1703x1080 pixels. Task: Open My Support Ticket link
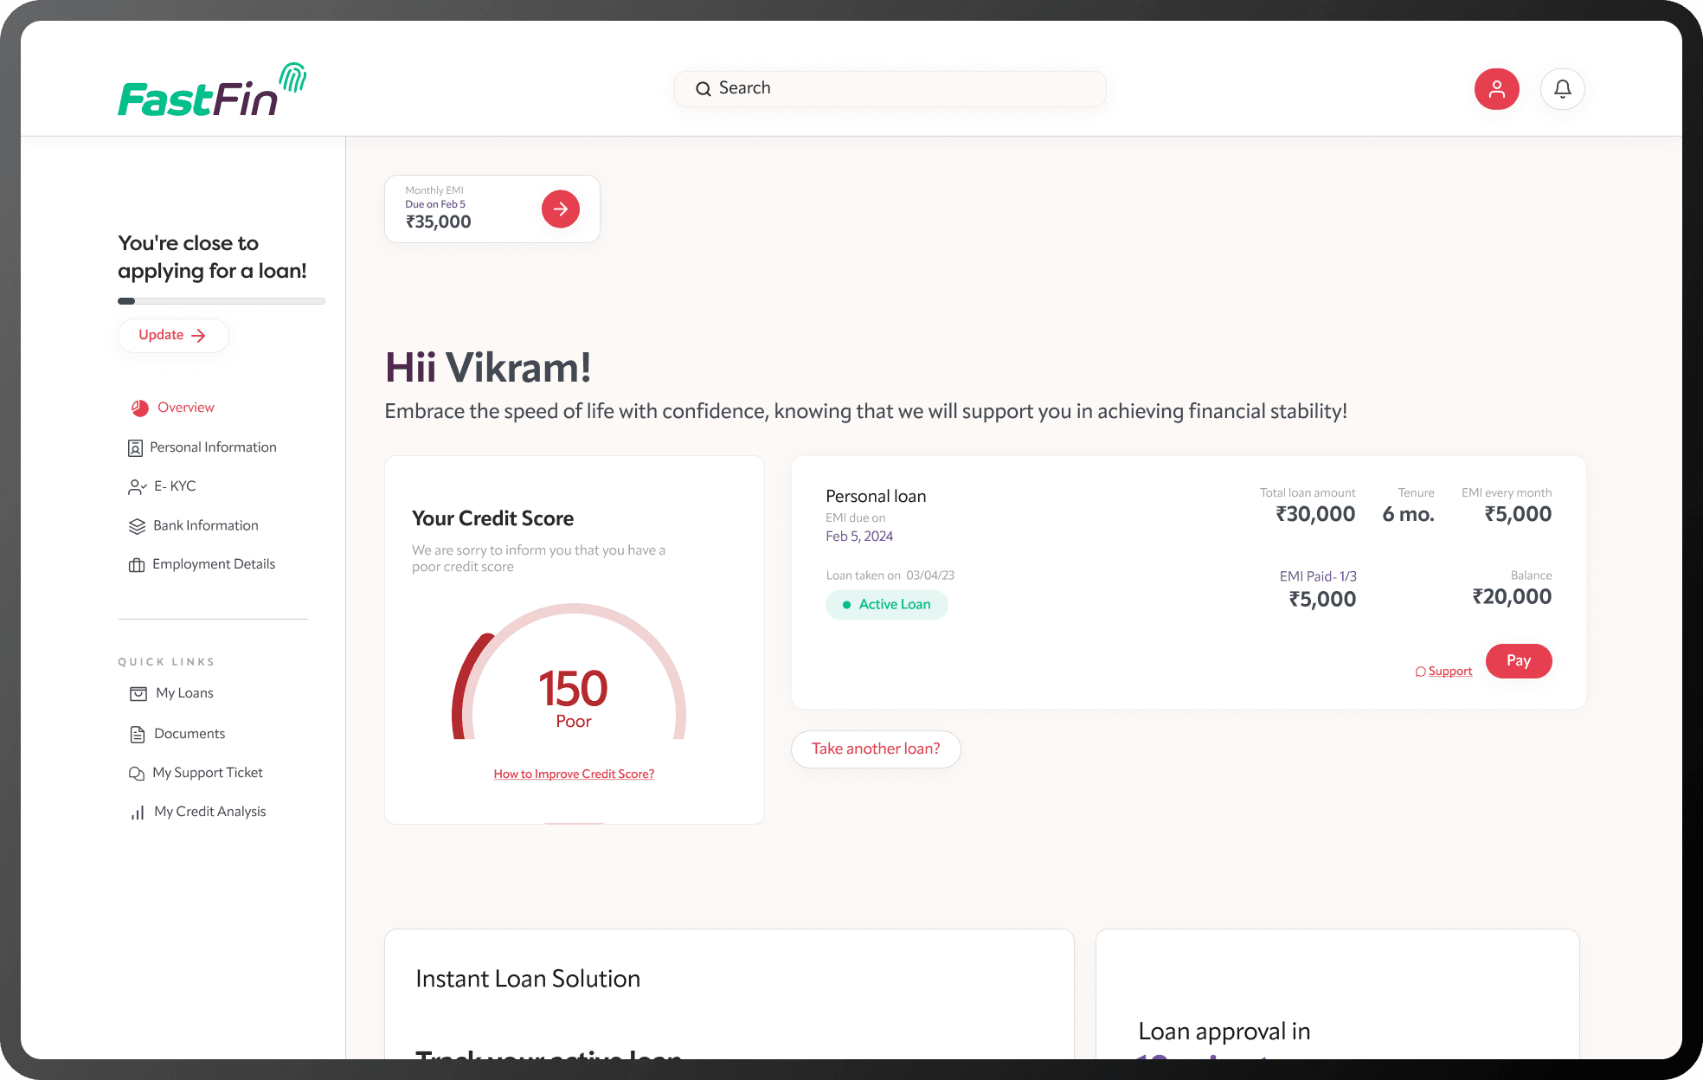pos(208,773)
